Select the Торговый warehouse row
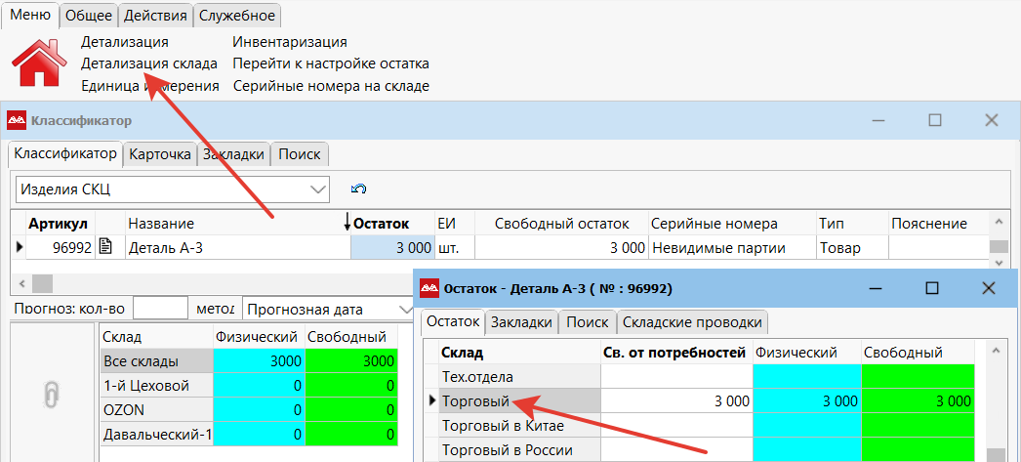This screenshot has width=1021, height=462. coord(475,400)
